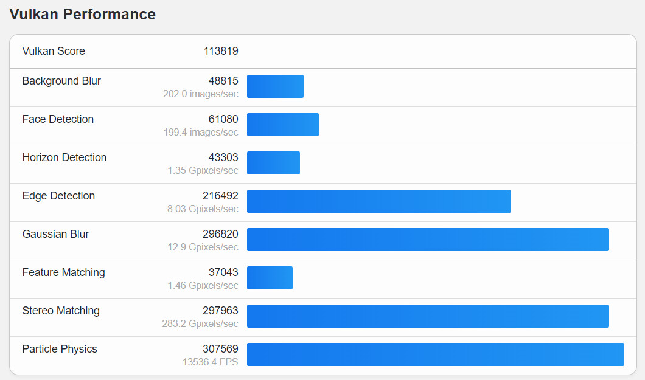
Task: Select the Edge Detection label
Action: [58, 196]
